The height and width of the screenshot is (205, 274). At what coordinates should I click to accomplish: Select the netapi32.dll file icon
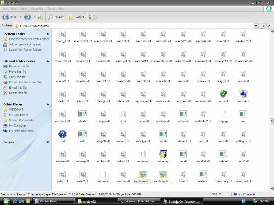pos(103,135)
